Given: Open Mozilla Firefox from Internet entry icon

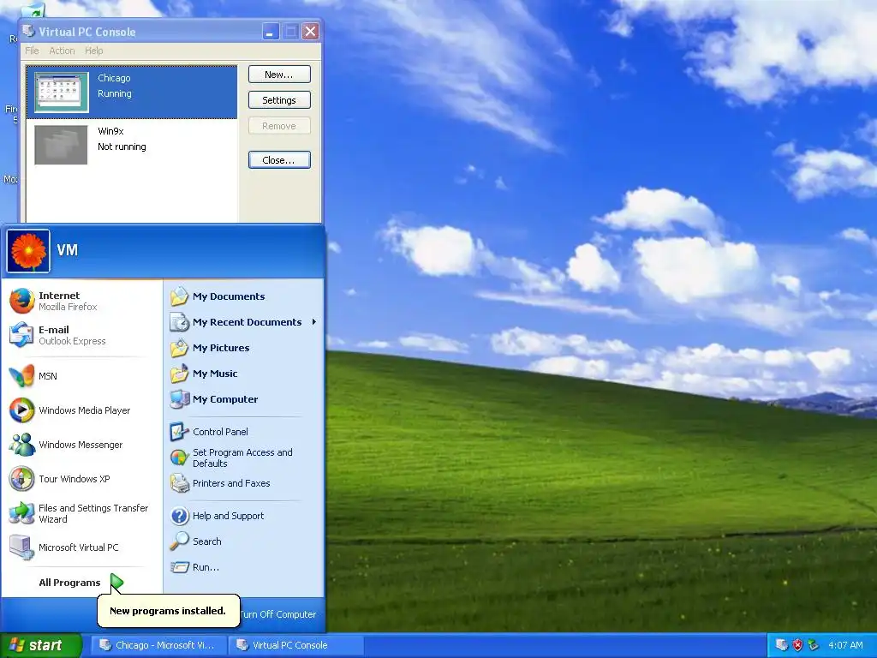Looking at the screenshot, I should point(21,301).
